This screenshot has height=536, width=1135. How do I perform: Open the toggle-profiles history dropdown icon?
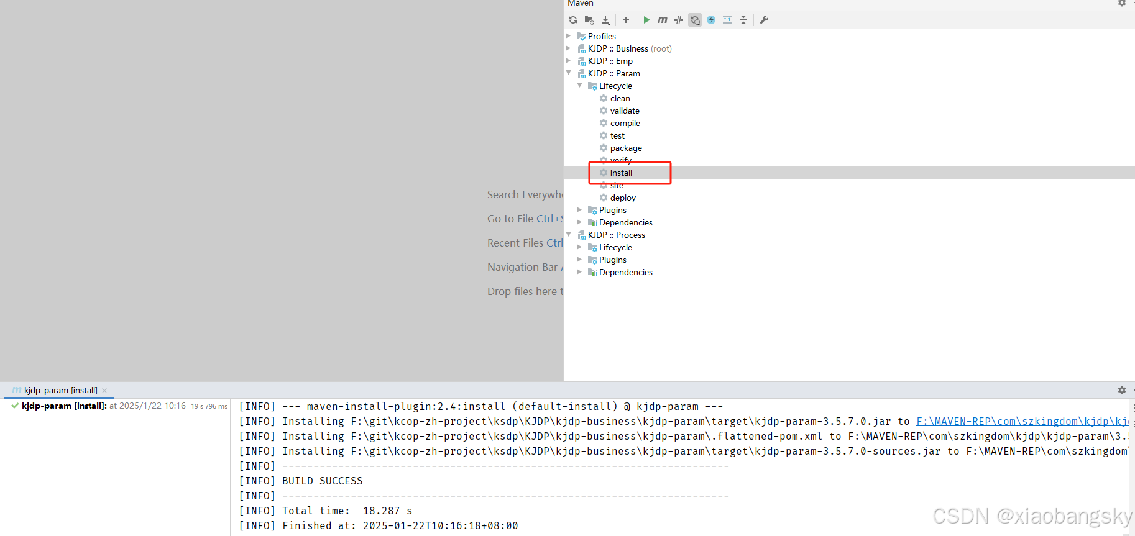coord(695,20)
